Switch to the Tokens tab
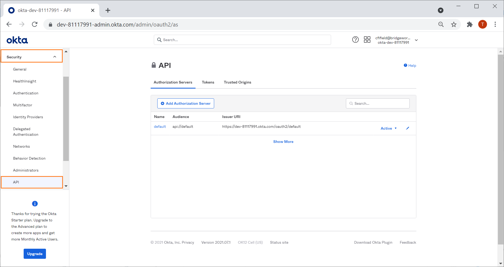 [x=208, y=82]
